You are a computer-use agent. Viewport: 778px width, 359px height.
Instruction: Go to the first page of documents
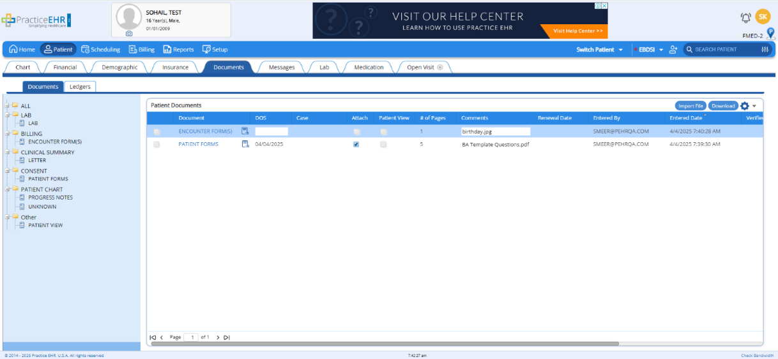point(153,337)
